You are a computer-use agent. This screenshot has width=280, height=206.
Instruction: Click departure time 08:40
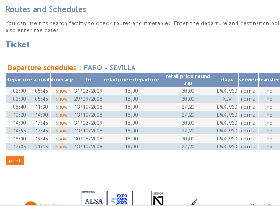click(x=20, y=107)
